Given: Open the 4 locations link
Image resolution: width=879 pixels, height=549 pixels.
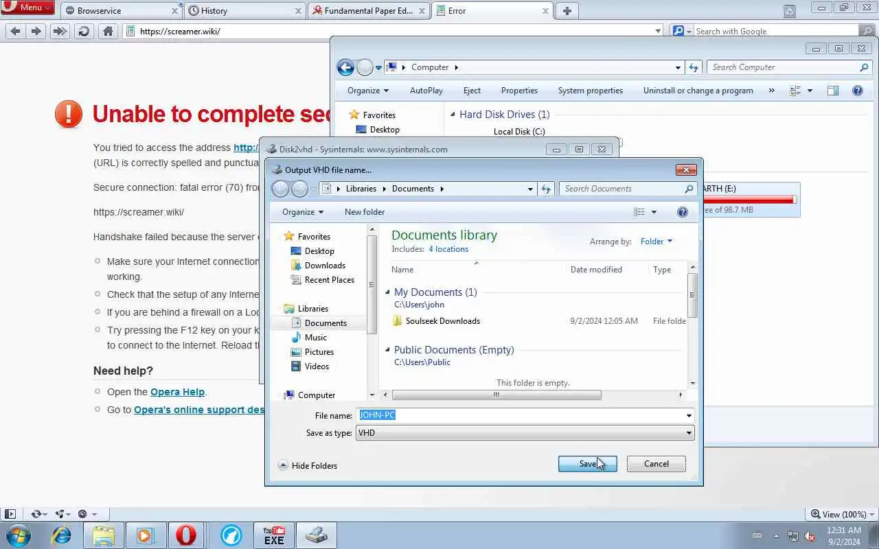Looking at the screenshot, I should click(448, 249).
